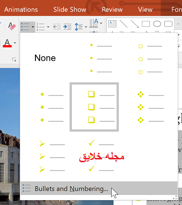182x205 pixels.
Task: Choose filled square bullets style
Action: (45, 107)
